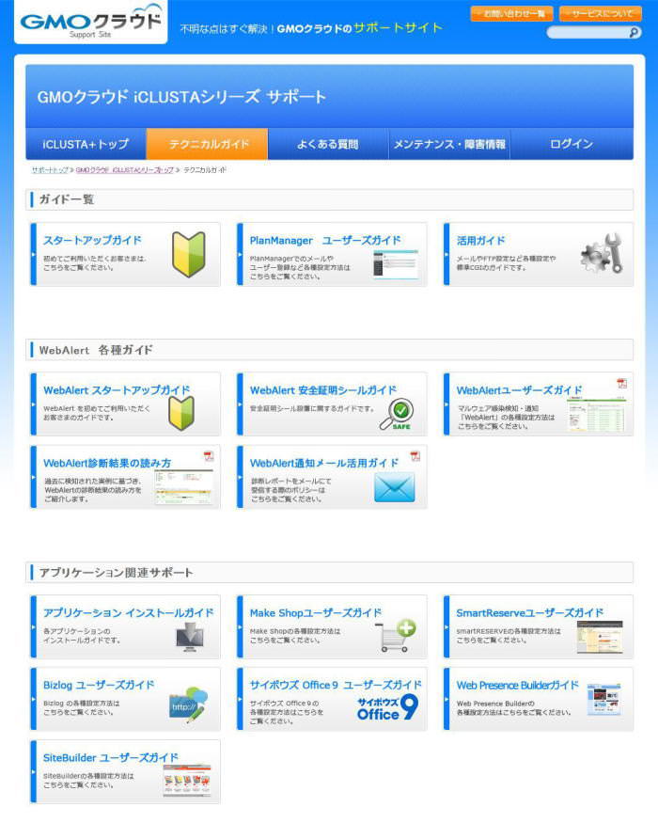This screenshot has width=658, height=823.
Task: Click SmartReserve screenshot thumbnail
Action: (x=600, y=637)
